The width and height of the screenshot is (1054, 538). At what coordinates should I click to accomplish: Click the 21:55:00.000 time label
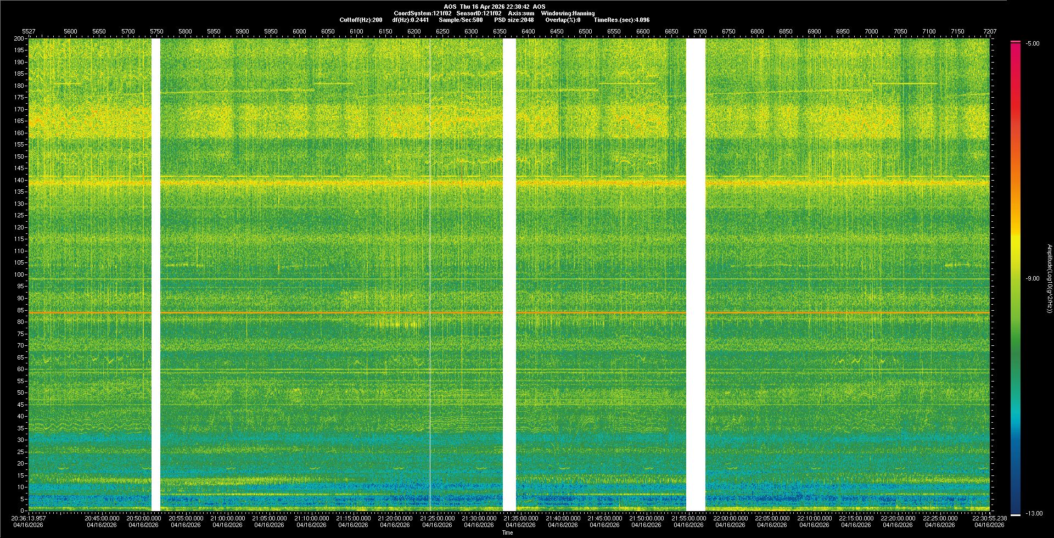[688, 518]
